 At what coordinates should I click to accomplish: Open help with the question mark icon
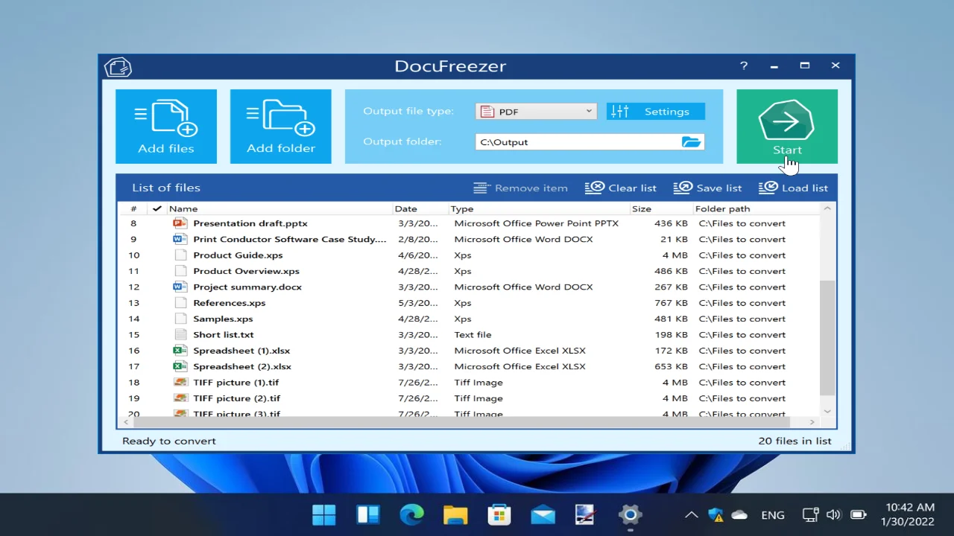click(744, 66)
